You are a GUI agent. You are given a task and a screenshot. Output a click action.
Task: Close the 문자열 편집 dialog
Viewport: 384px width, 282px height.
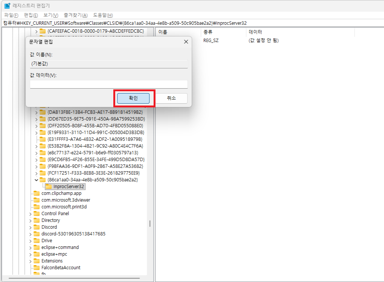186,42
